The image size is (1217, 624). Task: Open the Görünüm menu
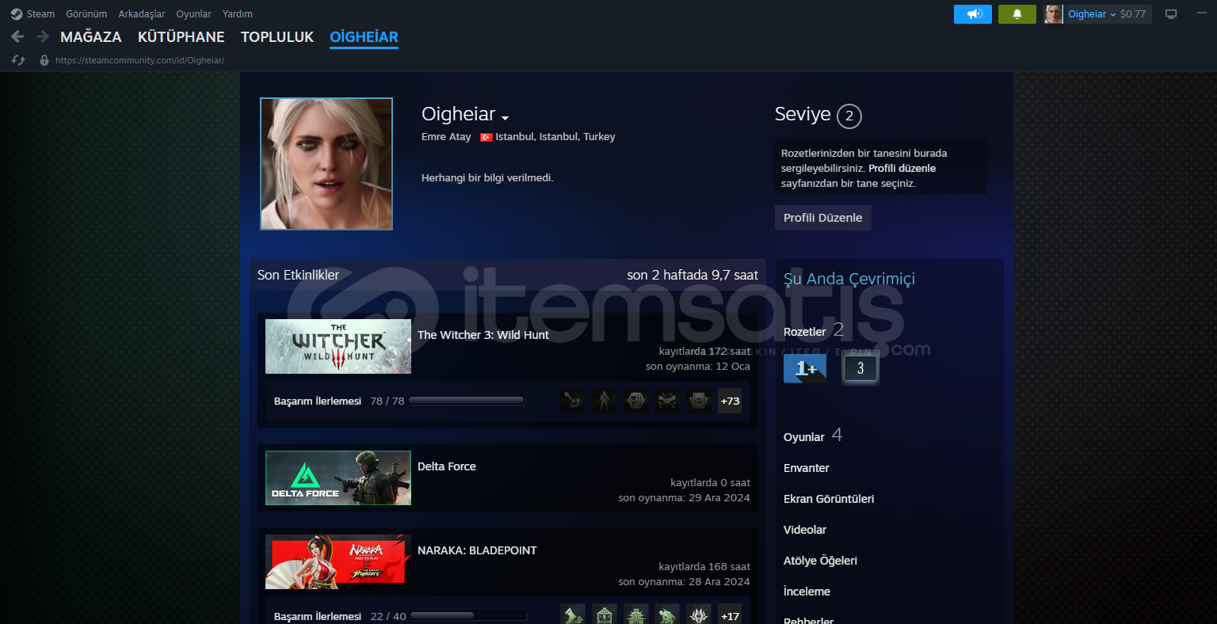tap(86, 14)
